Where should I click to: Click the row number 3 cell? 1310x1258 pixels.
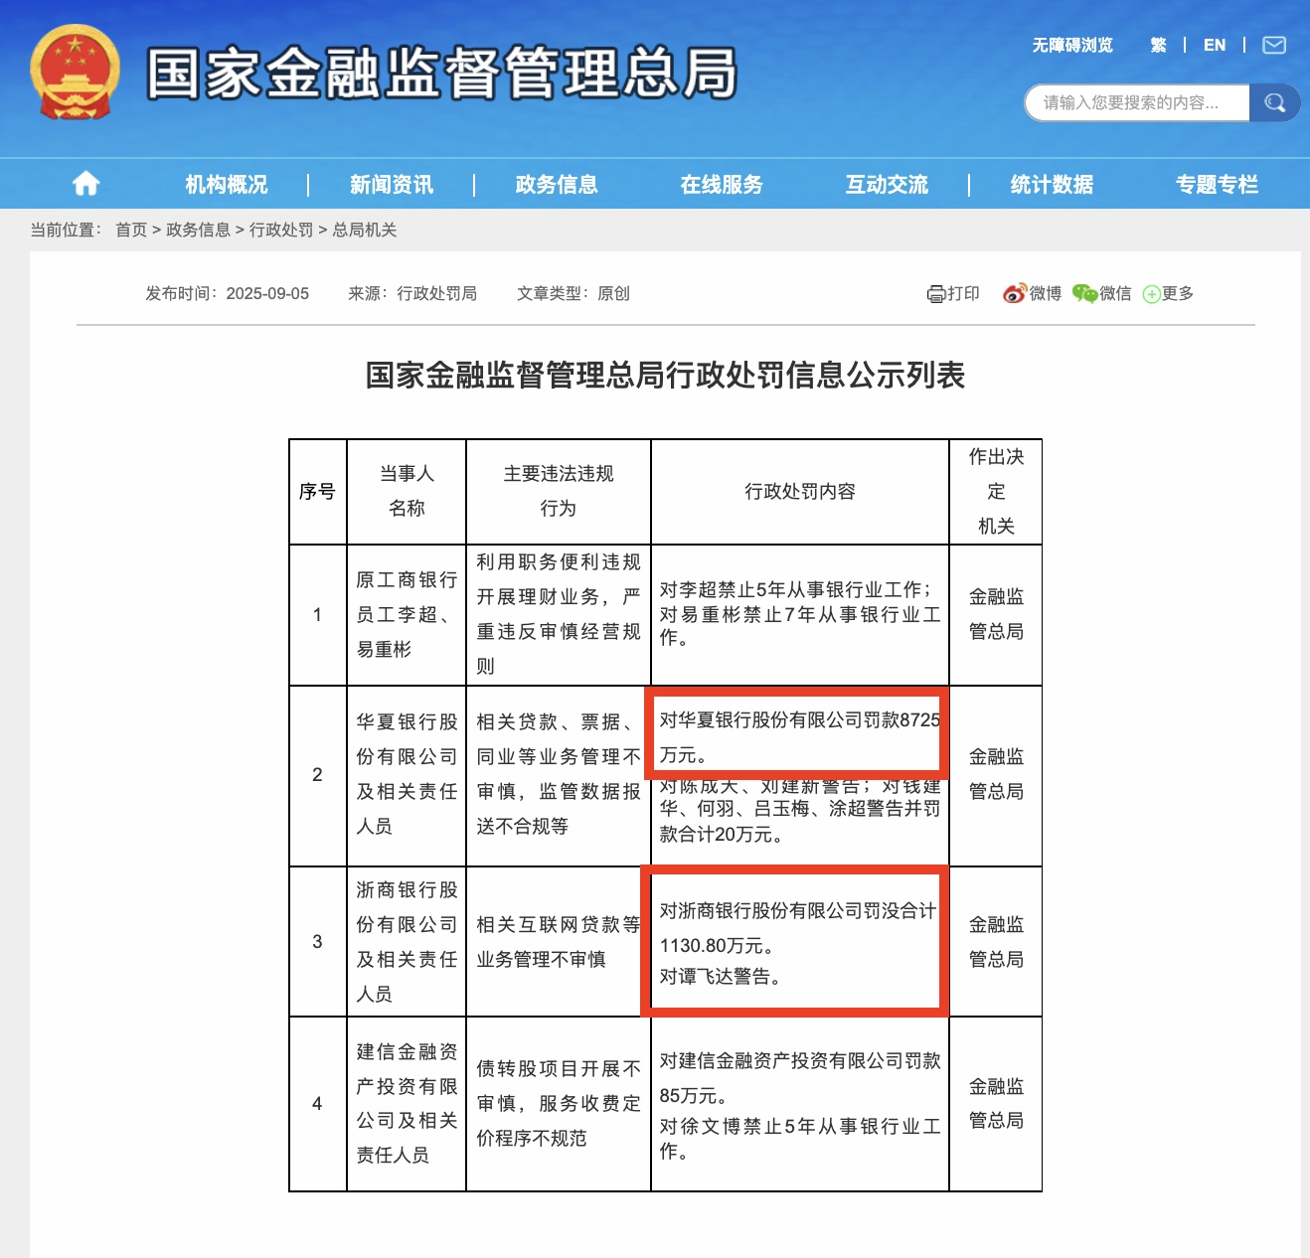click(318, 942)
